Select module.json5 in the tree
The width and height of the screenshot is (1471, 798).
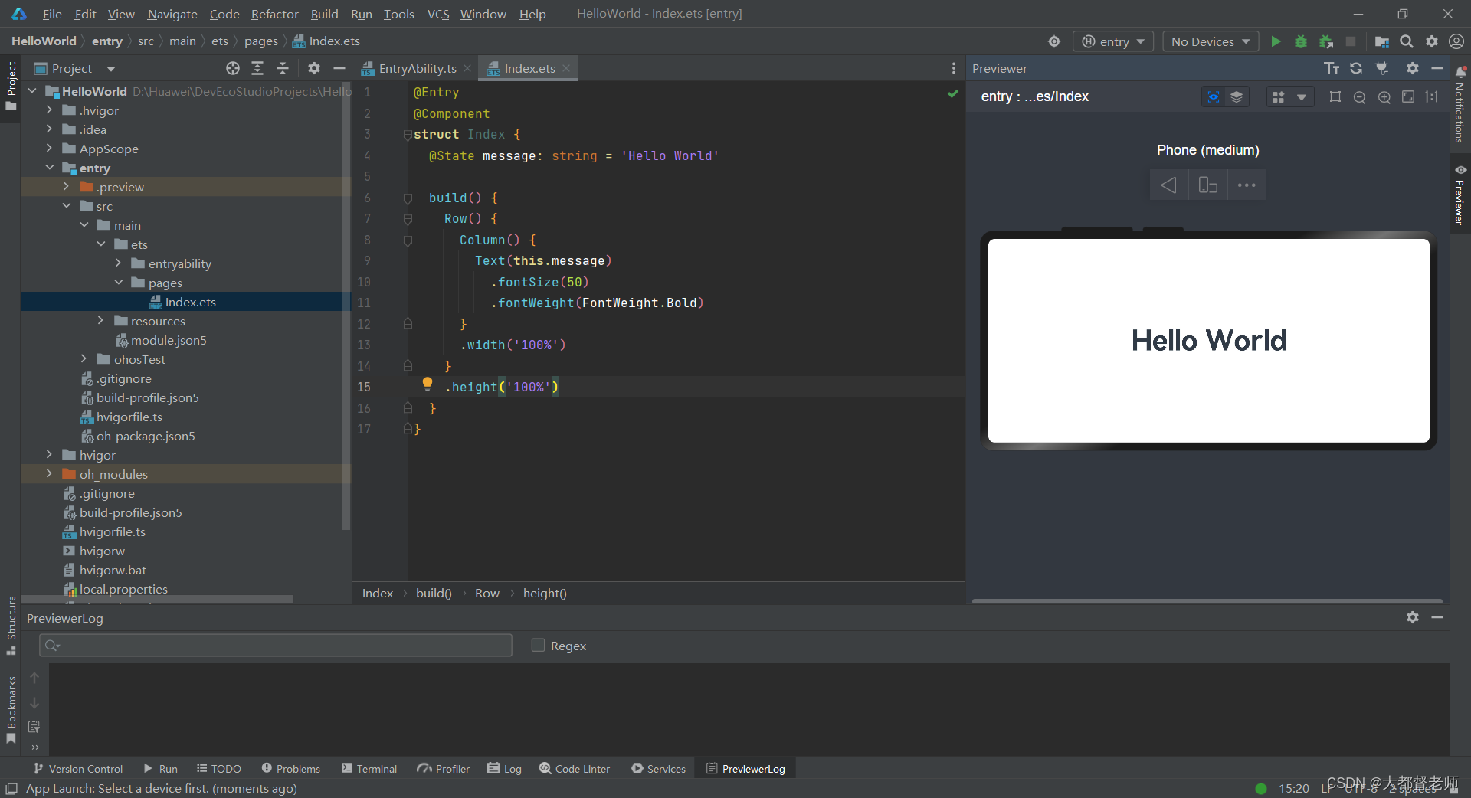click(x=169, y=340)
